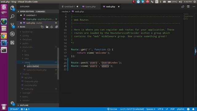This screenshot has height=111, width=197.
Task: Change encoding via UTF-8
Action: point(160,109)
